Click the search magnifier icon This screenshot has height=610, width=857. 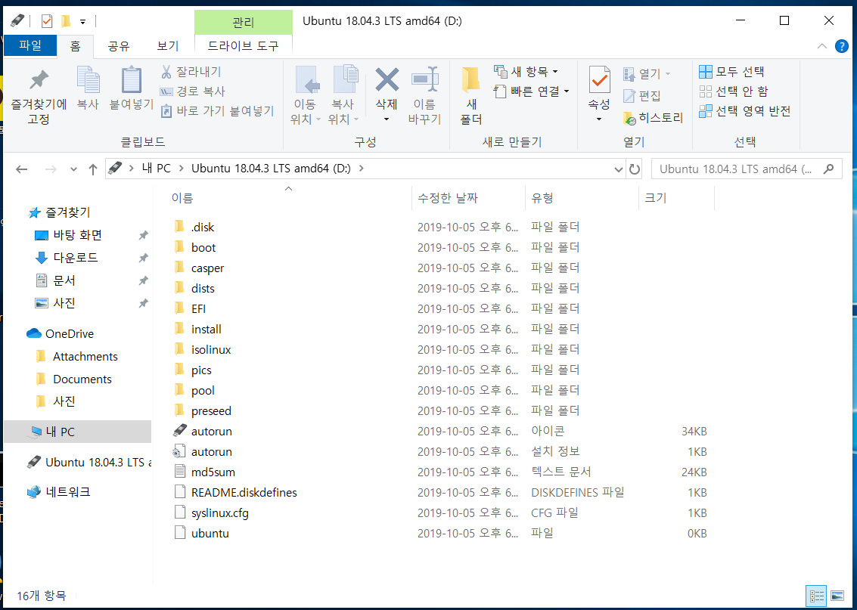click(828, 169)
